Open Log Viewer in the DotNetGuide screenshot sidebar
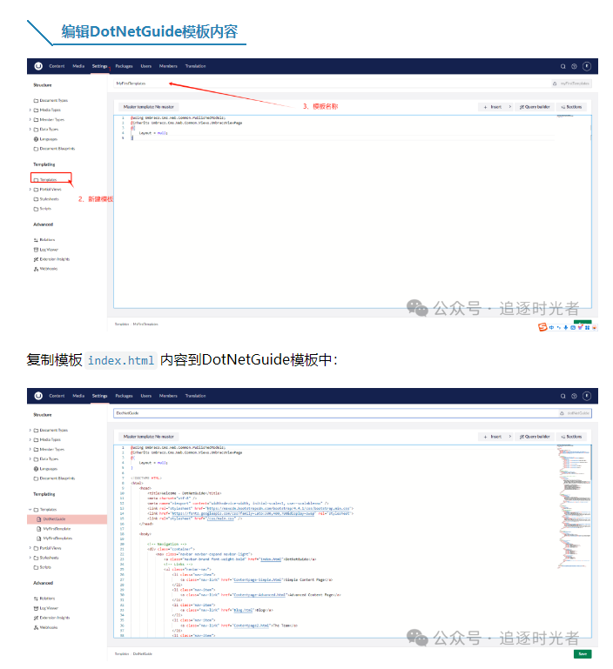Viewport: 613px width, 669px height. coord(45,608)
